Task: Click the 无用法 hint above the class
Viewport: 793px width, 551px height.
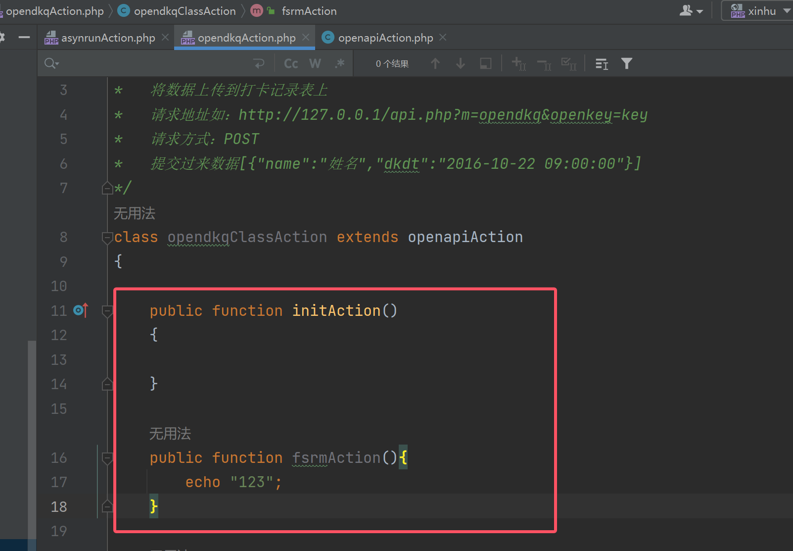Action: 135,213
